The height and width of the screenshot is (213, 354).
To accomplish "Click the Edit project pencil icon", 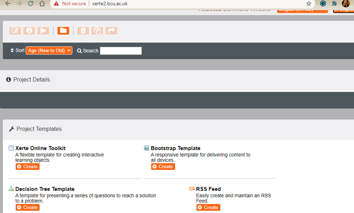I will 15,31.
